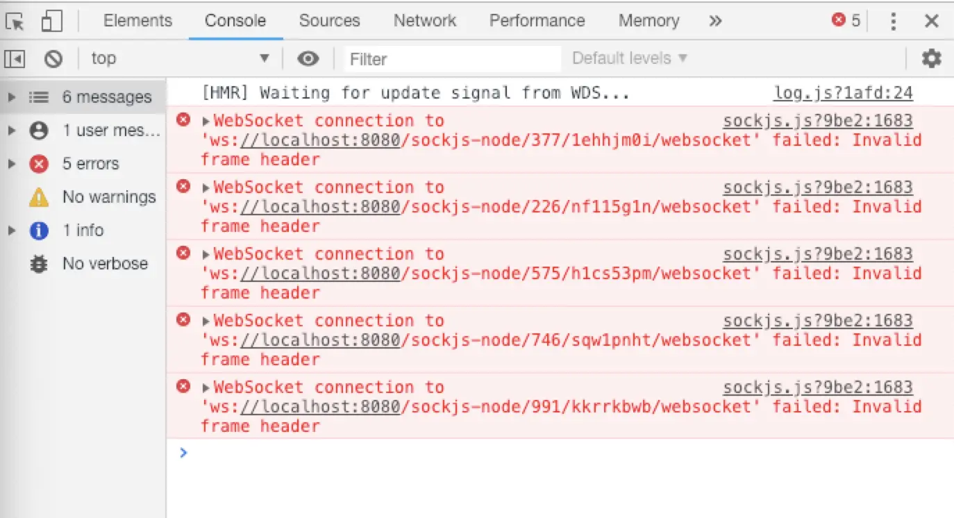Open console settings gear icon
Image resolution: width=954 pixels, height=518 pixels.
(x=931, y=58)
